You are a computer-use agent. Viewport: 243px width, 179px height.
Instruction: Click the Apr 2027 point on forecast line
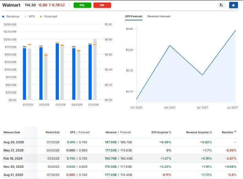tap(202, 75)
